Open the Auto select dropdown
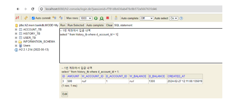Screen dimensions: 237x106 [174, 18]
